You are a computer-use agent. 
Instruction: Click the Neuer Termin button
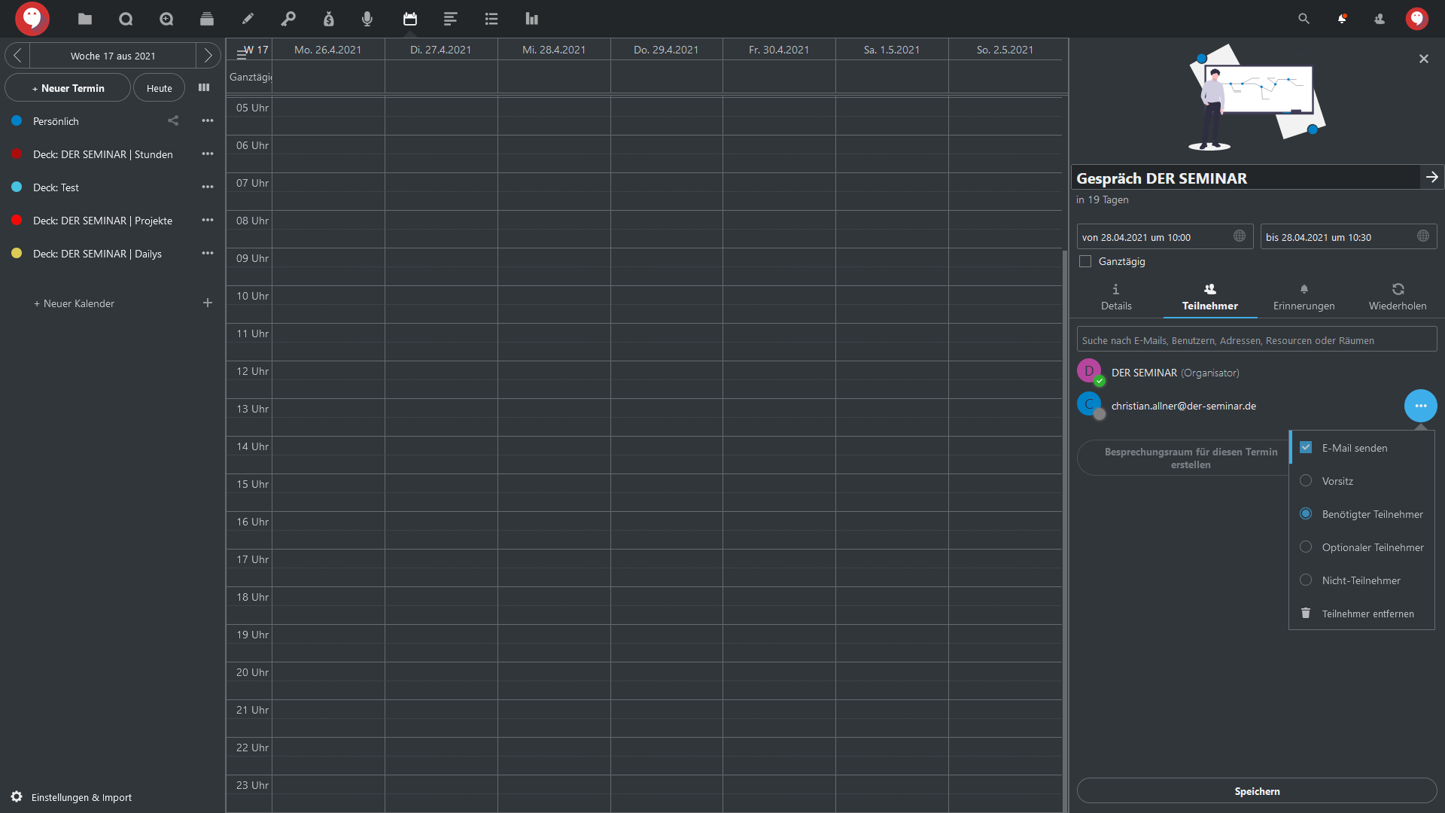coord(68,88)
